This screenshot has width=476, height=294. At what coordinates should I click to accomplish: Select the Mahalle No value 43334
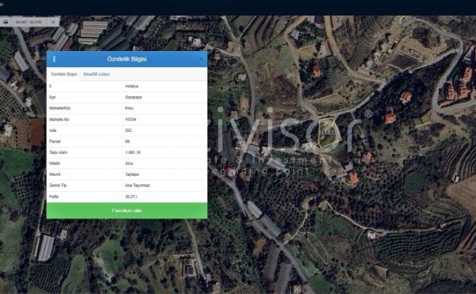(x=130, y=119)
